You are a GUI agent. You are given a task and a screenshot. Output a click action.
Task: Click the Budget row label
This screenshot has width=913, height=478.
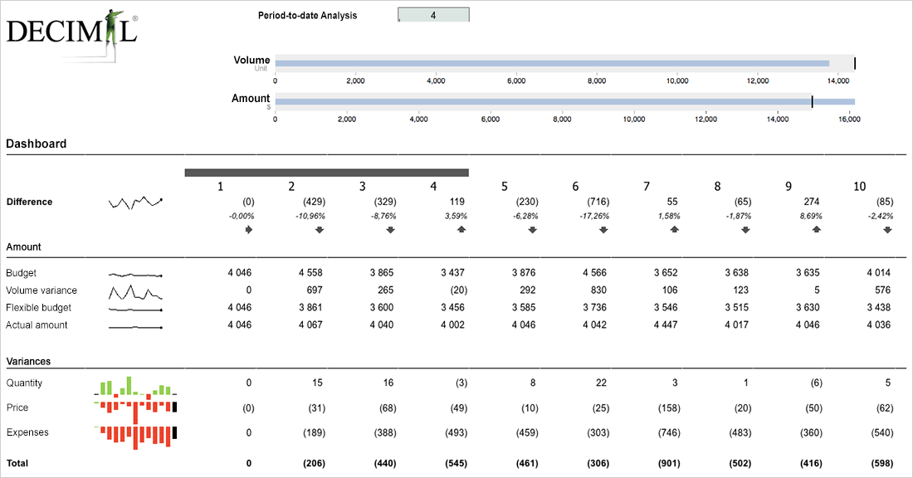click(x=21, y=273)
